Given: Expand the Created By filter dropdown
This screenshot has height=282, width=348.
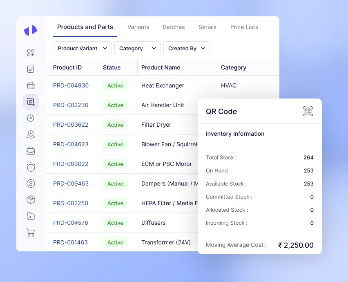Looking at the screenshot, I should [187, 48].
